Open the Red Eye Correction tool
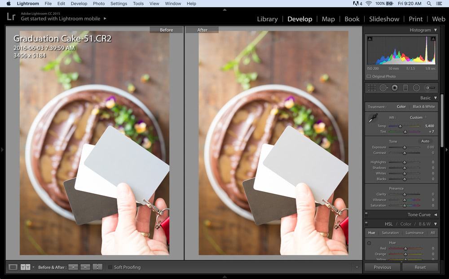Viewport: 449px width, 279px height. click(394, 87)
